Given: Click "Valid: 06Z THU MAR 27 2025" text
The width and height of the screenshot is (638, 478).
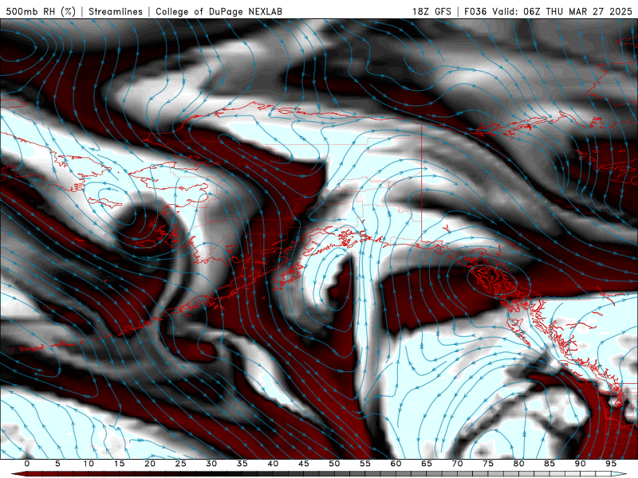Looking at the screenshot, I should pyautogui.click(x=562, y=11).
